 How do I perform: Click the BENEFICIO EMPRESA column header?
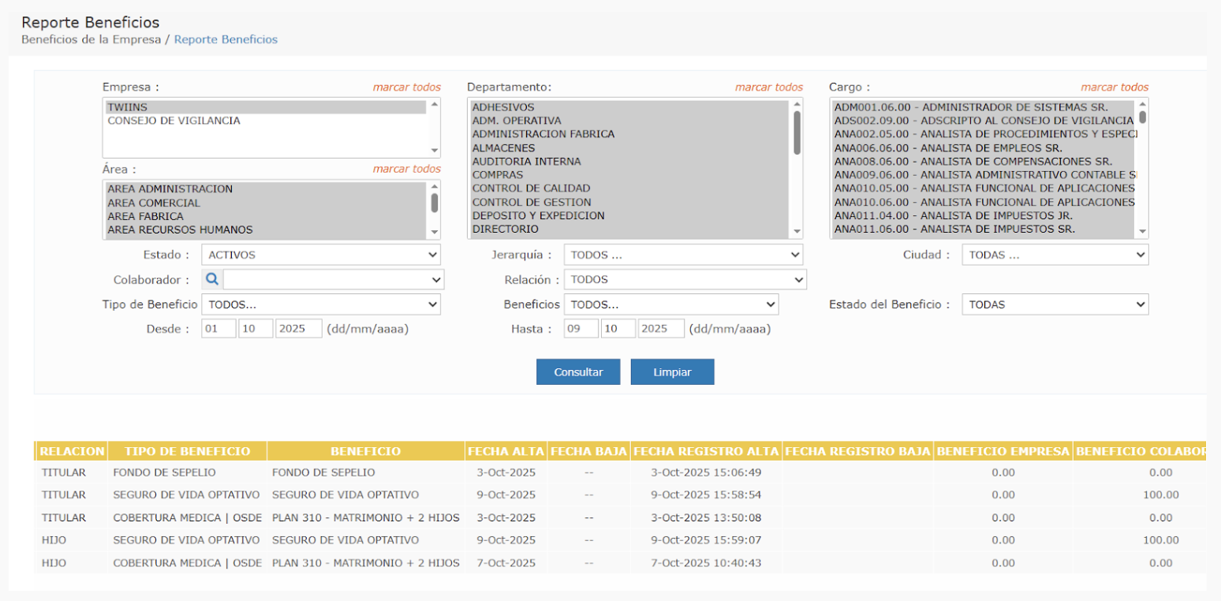(x=1003, y=451)
